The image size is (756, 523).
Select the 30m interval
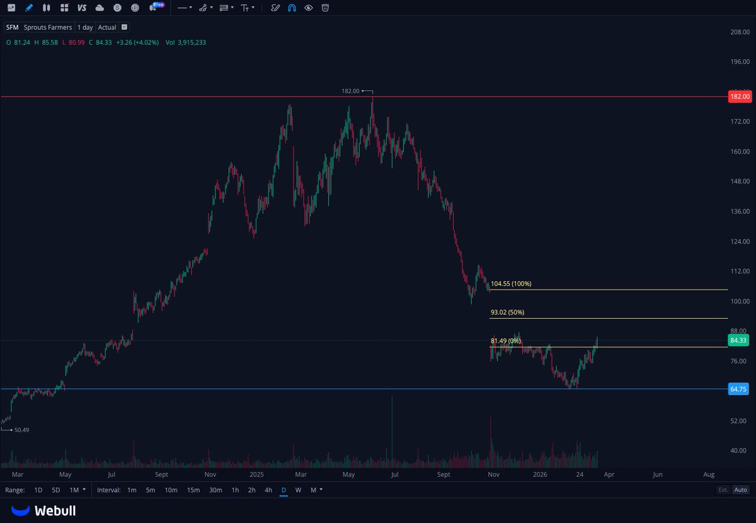tap(215, 490)
